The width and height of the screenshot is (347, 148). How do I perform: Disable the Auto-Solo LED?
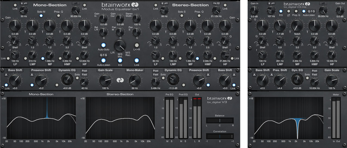point(103,45)
